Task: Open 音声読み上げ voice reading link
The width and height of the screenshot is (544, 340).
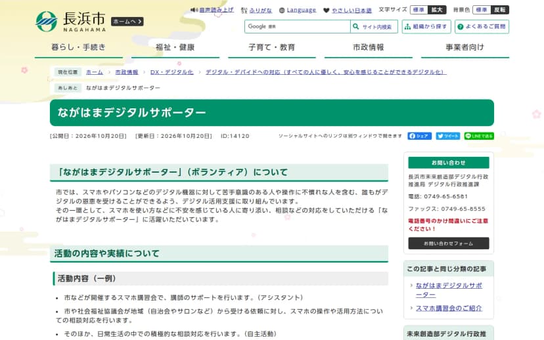Action: tap(216, 10)
